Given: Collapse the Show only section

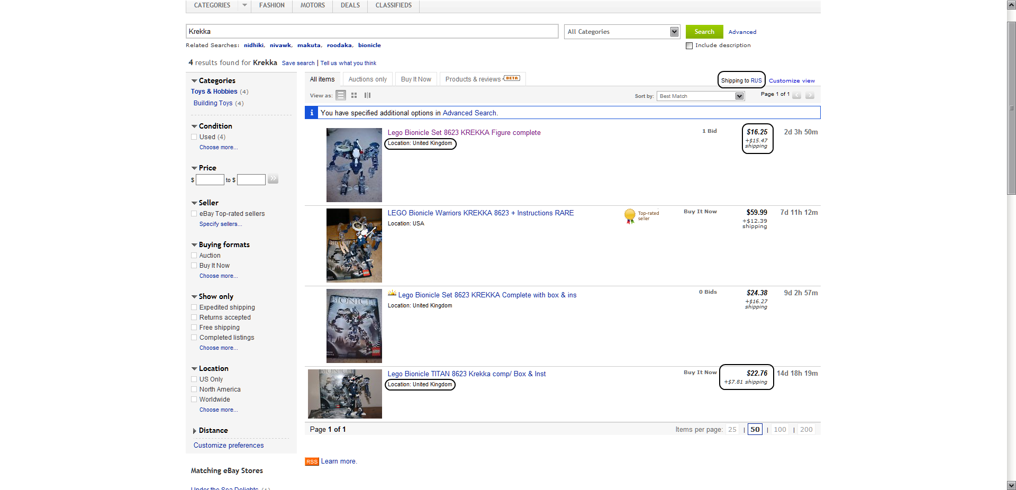Looking at the screenshot, I should (x=194, y=297).
